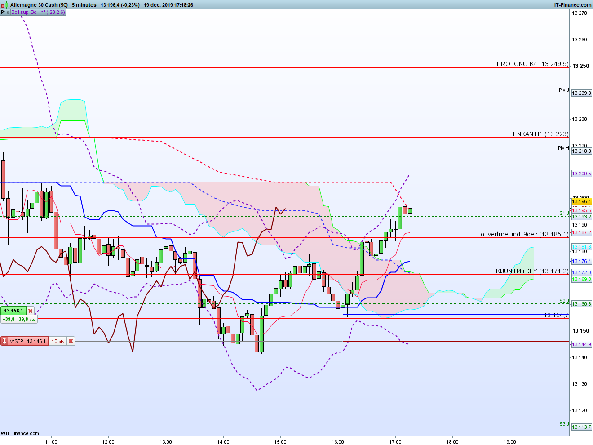
Task: Click the S3 J support label
Action: [564, 424]
